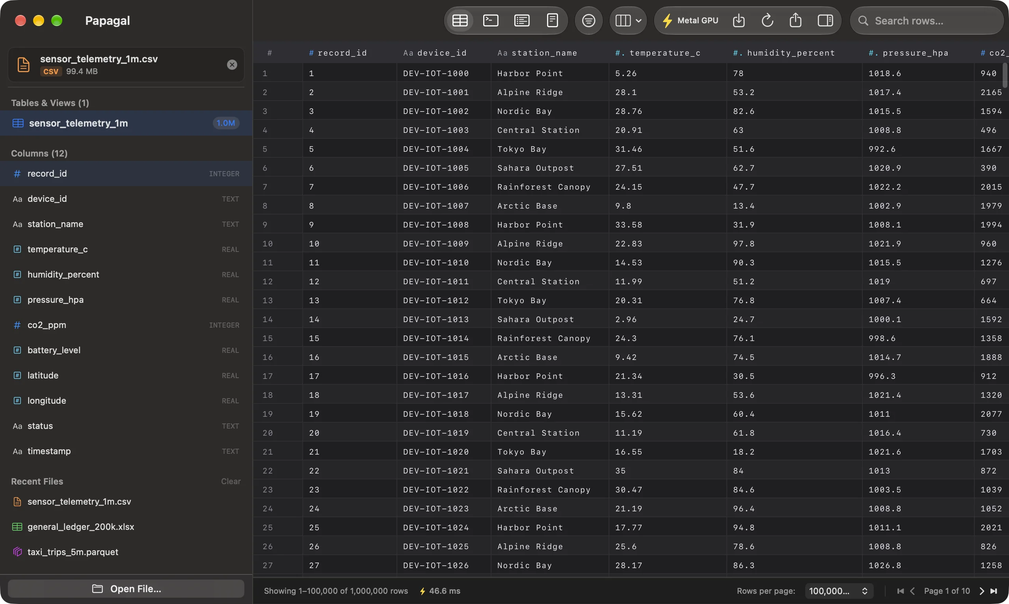
Task: Select the sensor_telemetry_1m table
Action: (x=126, y=123)
